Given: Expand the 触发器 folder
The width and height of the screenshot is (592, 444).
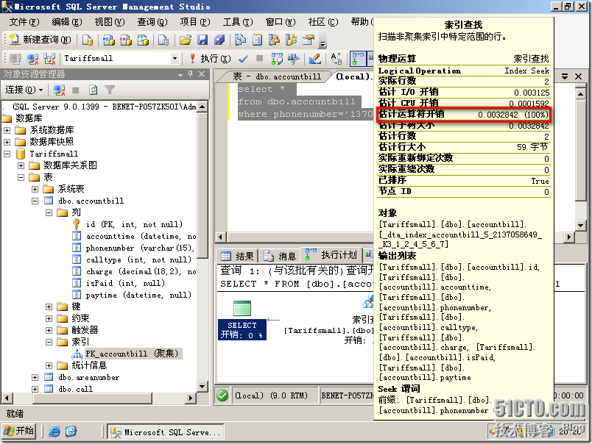Looking at the screenshot, I should point(49,330).
